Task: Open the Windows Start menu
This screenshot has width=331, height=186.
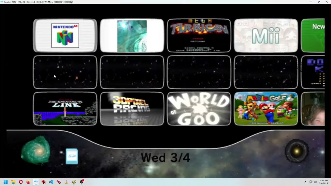Action: coord(5,182)
